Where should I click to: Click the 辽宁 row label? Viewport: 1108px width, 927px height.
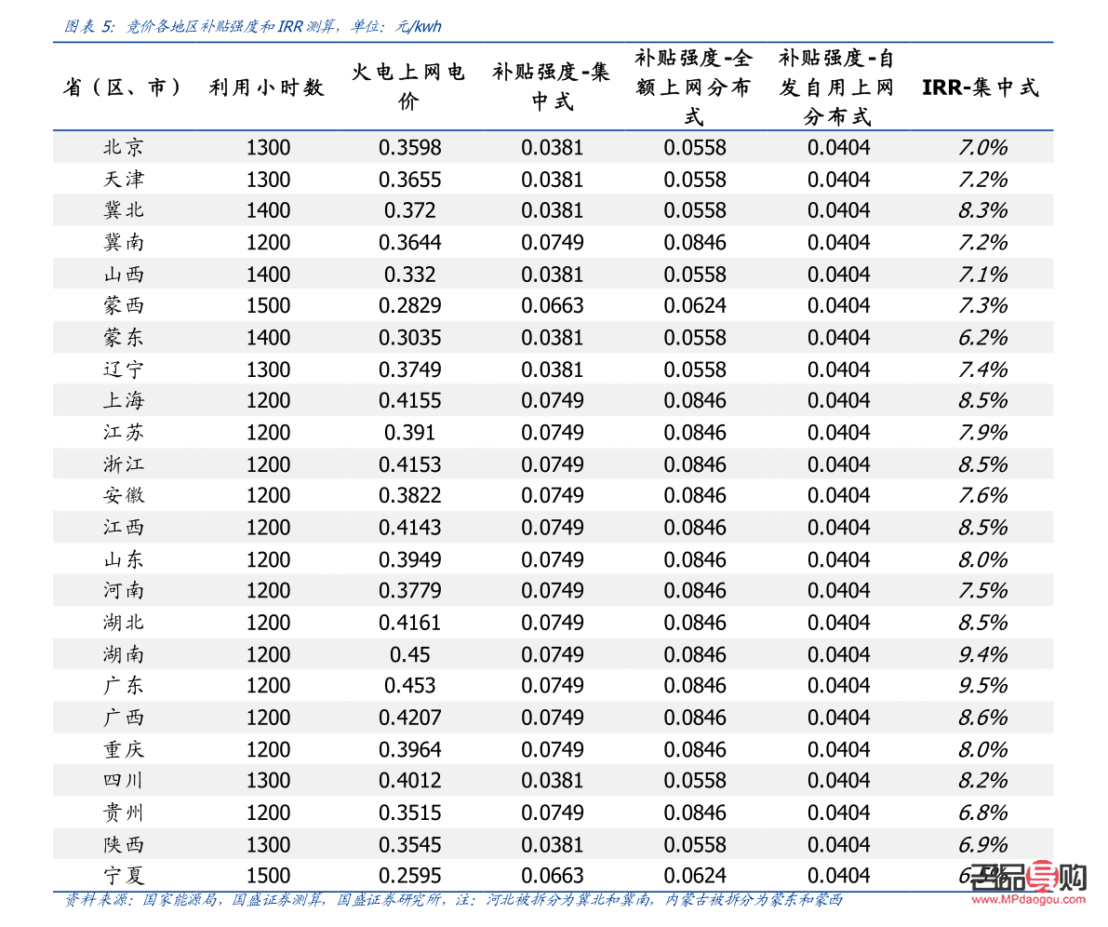click(x=124, y=369)
